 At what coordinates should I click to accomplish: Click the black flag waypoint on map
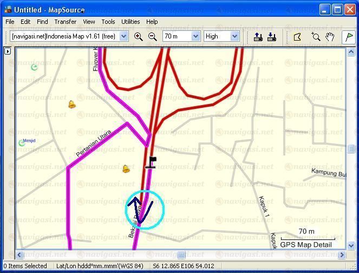click(x=152, y=161)
